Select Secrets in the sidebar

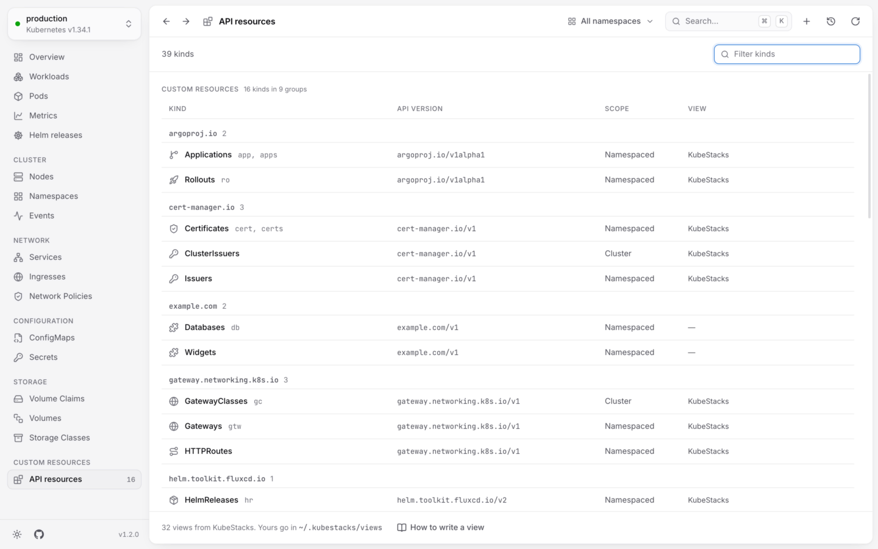(x=74, y=357)
